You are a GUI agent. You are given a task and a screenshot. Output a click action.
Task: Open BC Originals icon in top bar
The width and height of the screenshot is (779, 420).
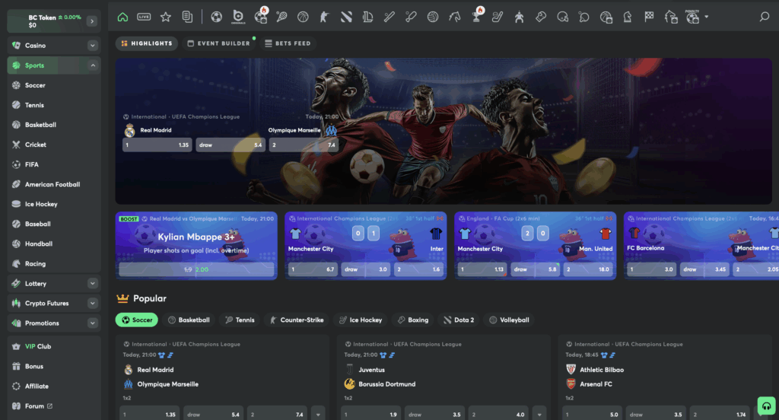(238, 17)
